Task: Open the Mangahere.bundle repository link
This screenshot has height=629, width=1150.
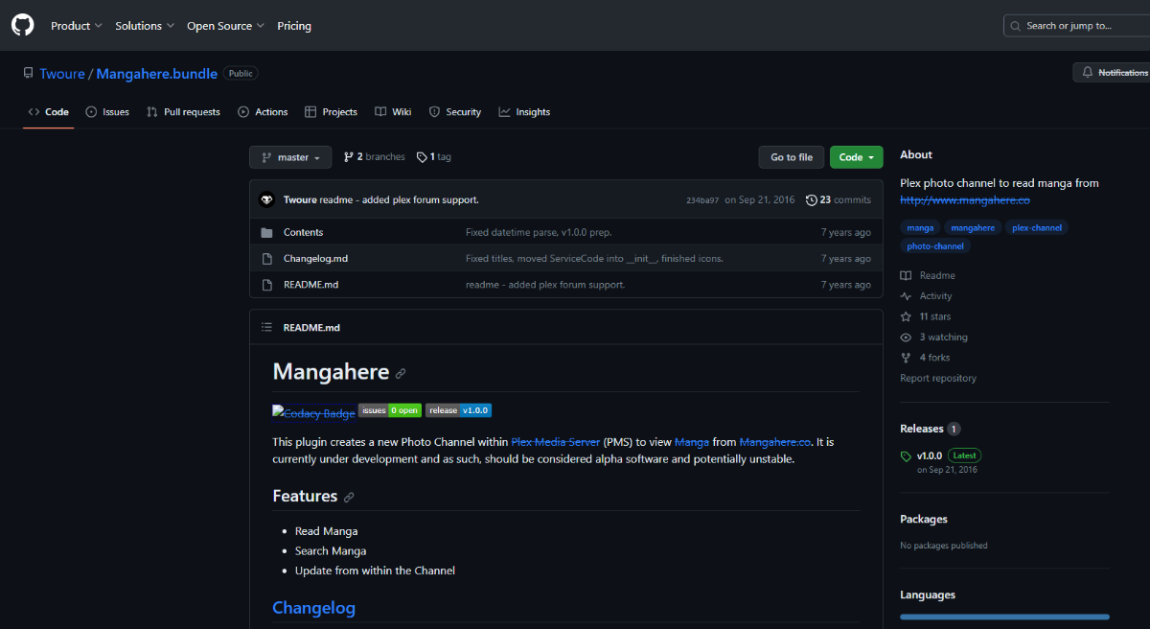Action: (157, 74)
